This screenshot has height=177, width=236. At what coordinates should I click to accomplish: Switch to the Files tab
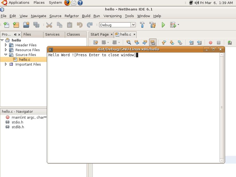click(x=32, y=34)
